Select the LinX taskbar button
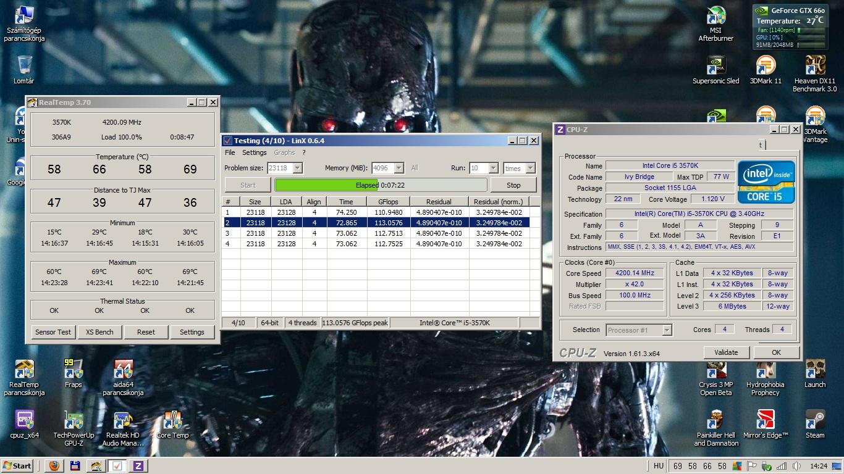This screenshot has width=844, height=474. coord(117,466)
